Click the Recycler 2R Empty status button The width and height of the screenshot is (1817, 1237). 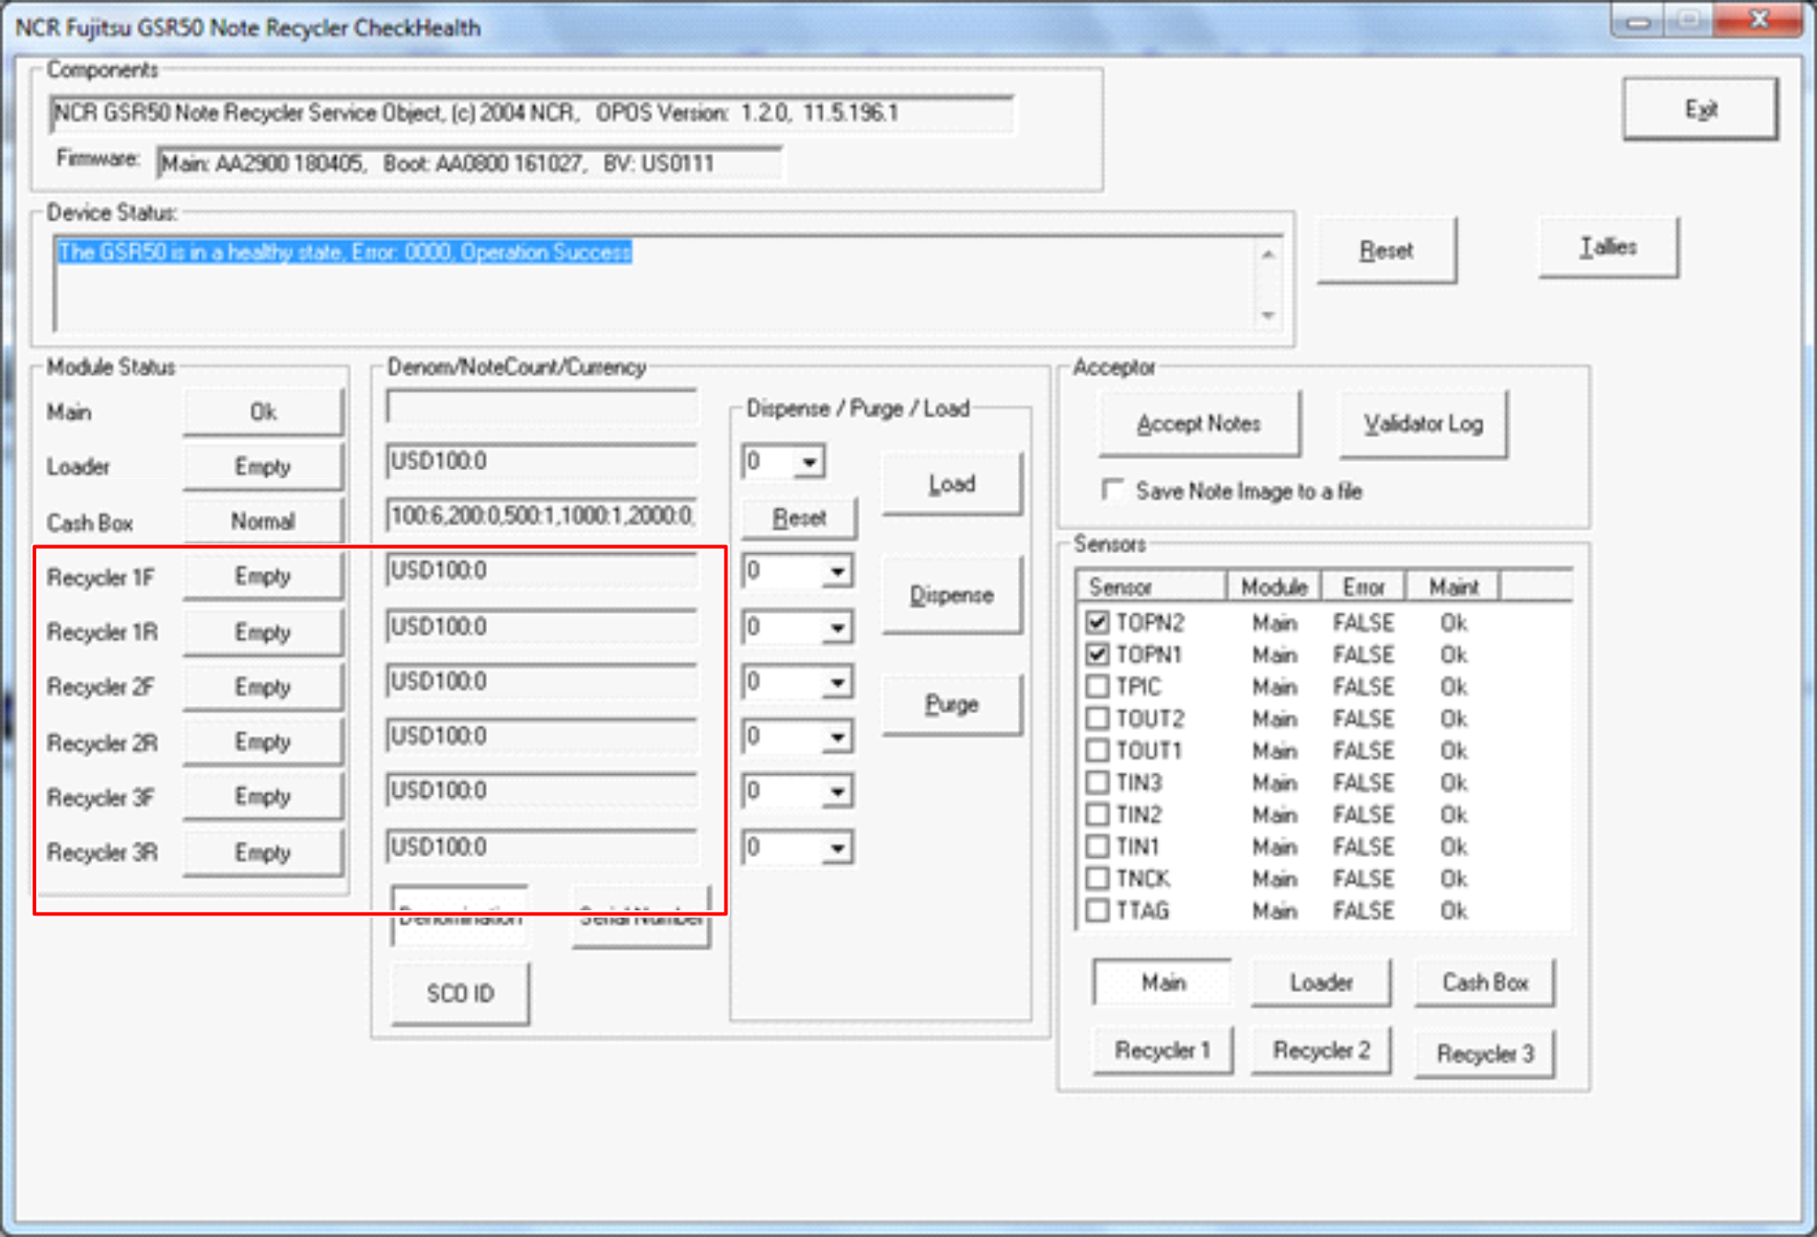(x=262, y=742)
